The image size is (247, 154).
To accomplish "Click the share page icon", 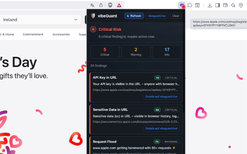I will pyautogui.click(x=101, y=5).
